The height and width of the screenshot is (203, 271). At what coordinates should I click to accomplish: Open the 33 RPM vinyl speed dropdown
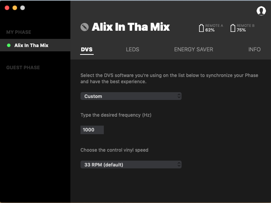[131, 164]
